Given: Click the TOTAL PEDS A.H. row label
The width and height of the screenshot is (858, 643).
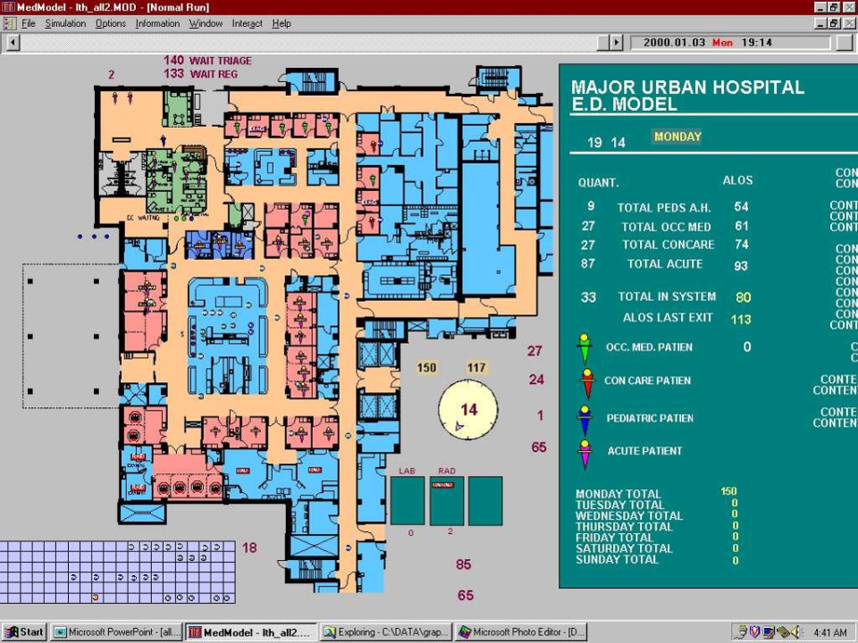Looking at the screenshot, I should [664, 208].
